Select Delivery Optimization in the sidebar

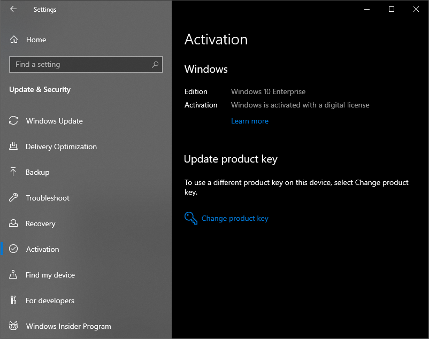pyautogui.click(x=61, y=147)
